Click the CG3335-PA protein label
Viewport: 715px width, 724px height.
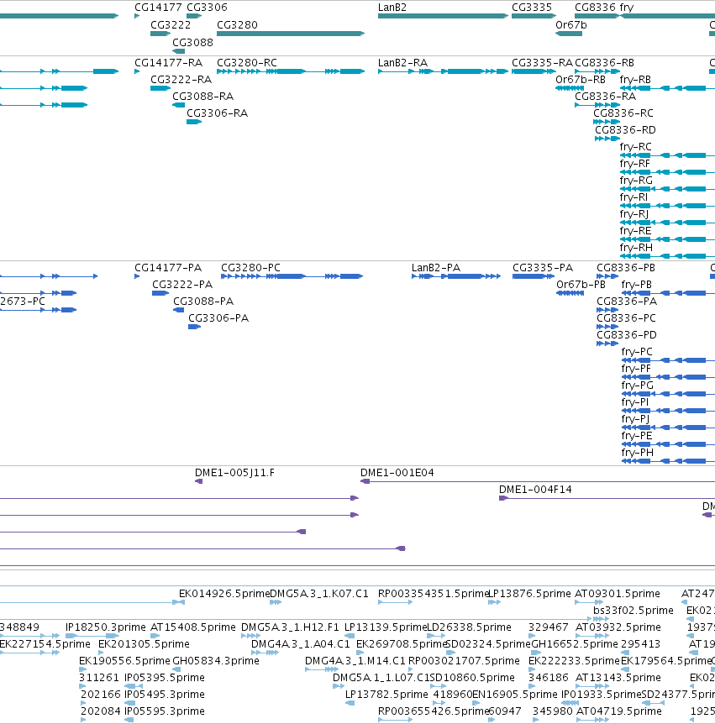(543, 268)
